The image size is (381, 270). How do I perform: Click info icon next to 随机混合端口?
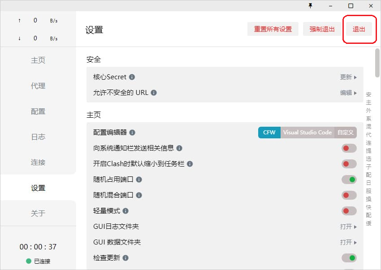pyautogui.click(x=139, y=195)
